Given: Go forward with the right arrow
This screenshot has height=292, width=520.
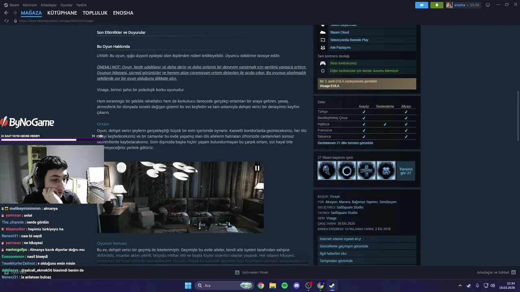Looking at the screenshot, I should 15,13.
